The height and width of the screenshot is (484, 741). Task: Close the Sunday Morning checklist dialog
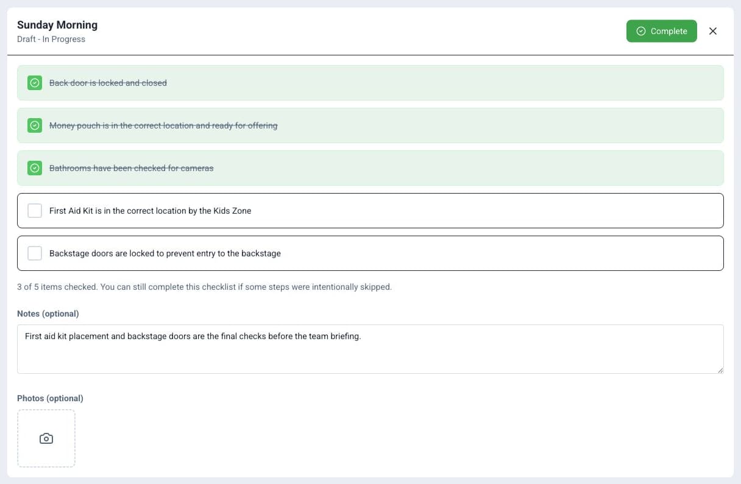713,31
